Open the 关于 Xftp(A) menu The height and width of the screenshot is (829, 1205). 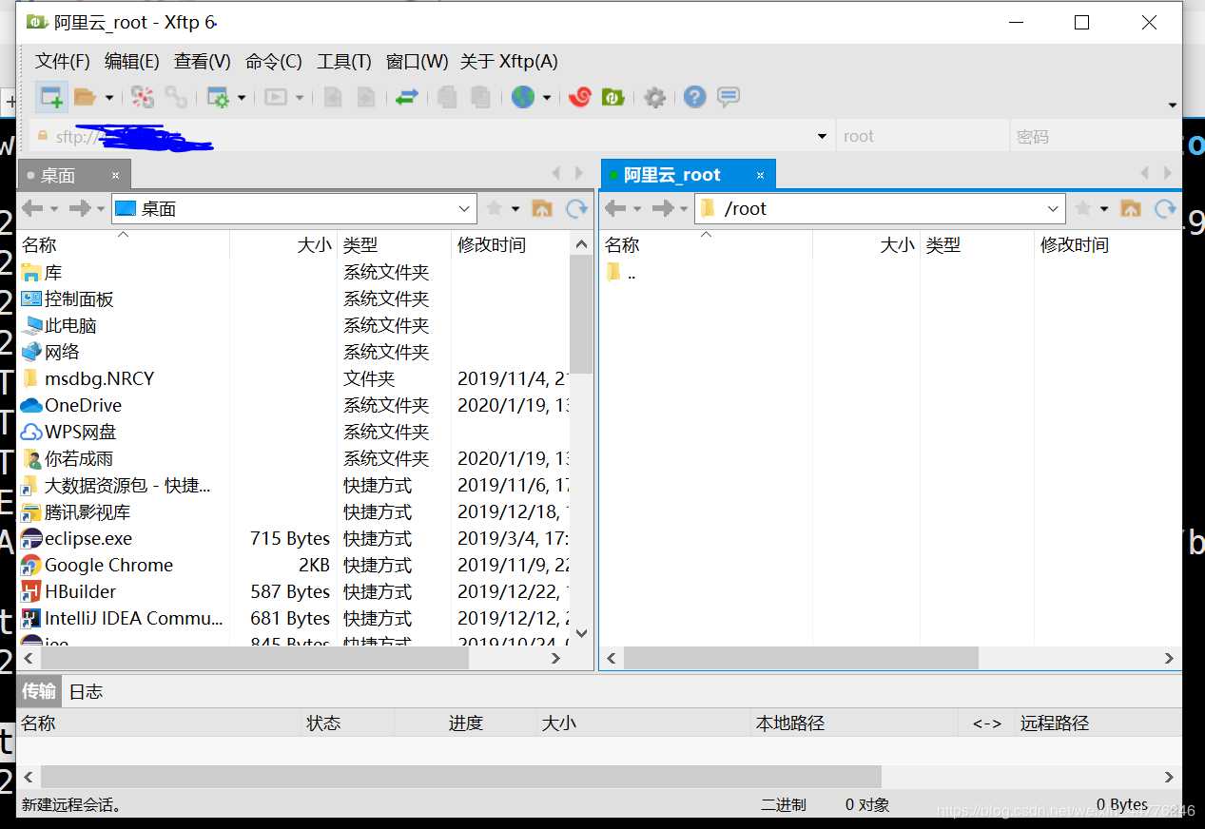pos(509,61)
